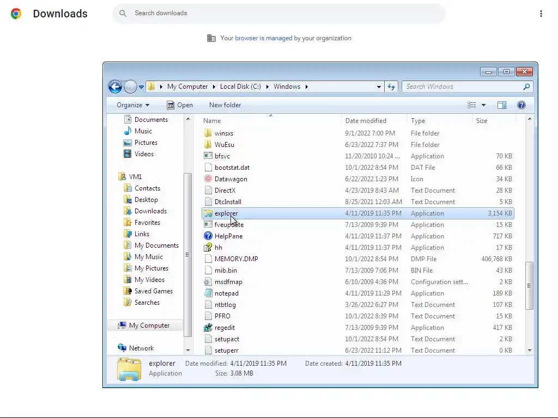Select Documents in navigation pane
Image resolution: width=558 pixels, height=418 pixels.
click(x=145, y=119)
